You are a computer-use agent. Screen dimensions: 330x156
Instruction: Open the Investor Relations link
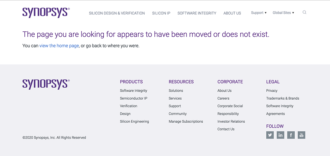click(x=231, y=121)
